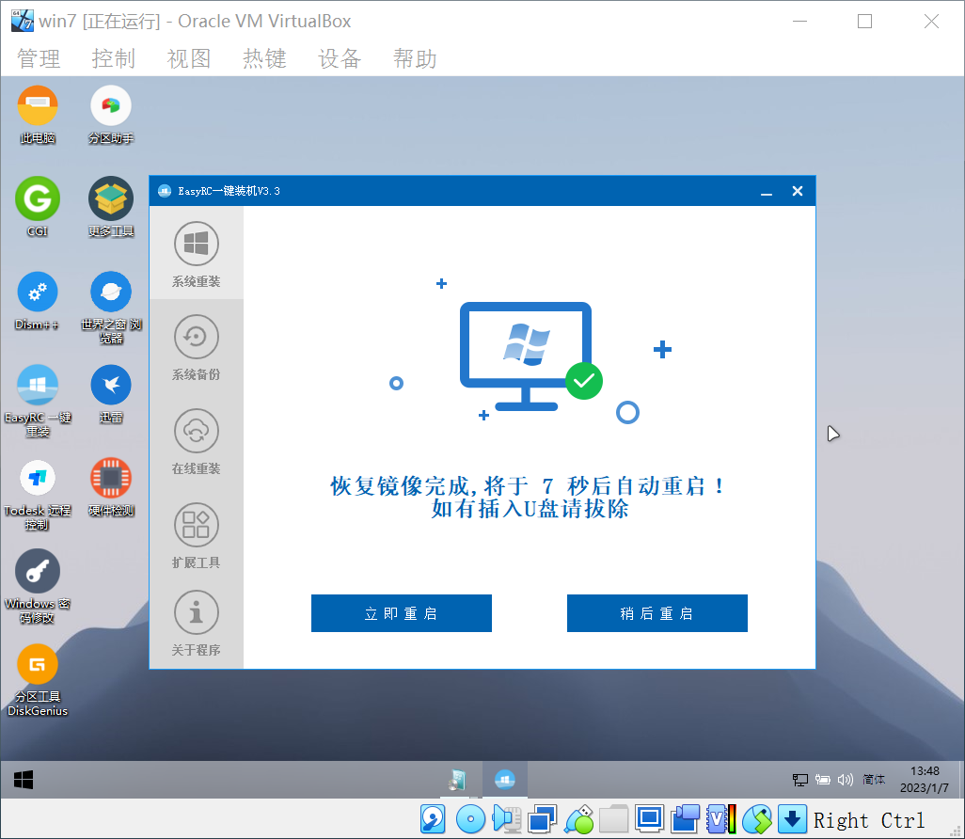This screenshot has width=965, height=839.
Task: Click the VirtualBox display status icon
Action: coord(649,819)
